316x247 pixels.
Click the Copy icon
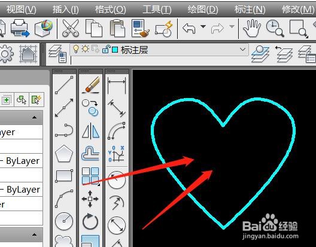click(94, 28)
